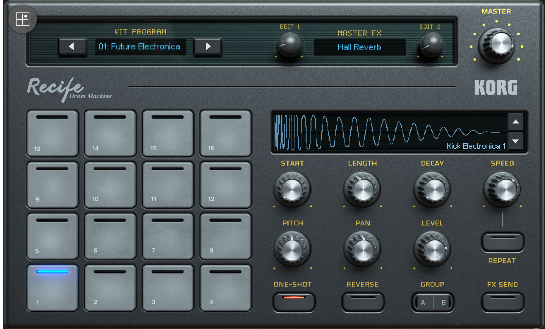545x329 pixels.
Task: Tap drum pad 1
Action: pos(52,288)
